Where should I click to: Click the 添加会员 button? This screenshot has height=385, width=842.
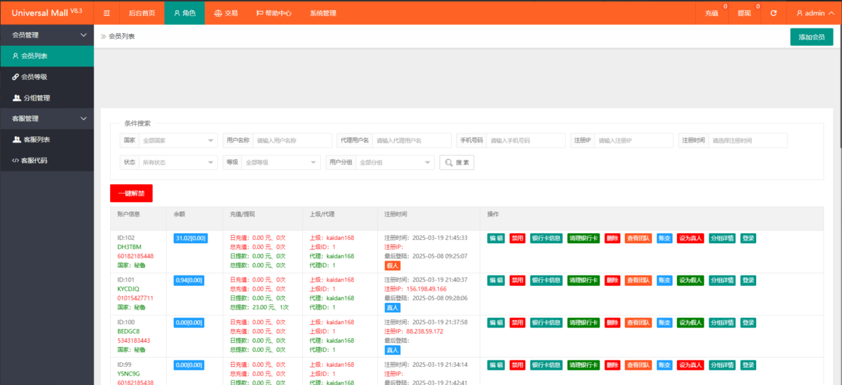pos(811,37)
